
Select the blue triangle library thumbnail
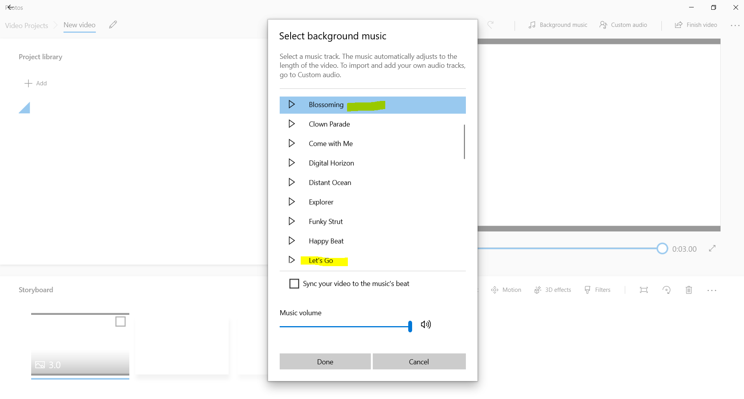pyautogui.click(x=25, y=108)
